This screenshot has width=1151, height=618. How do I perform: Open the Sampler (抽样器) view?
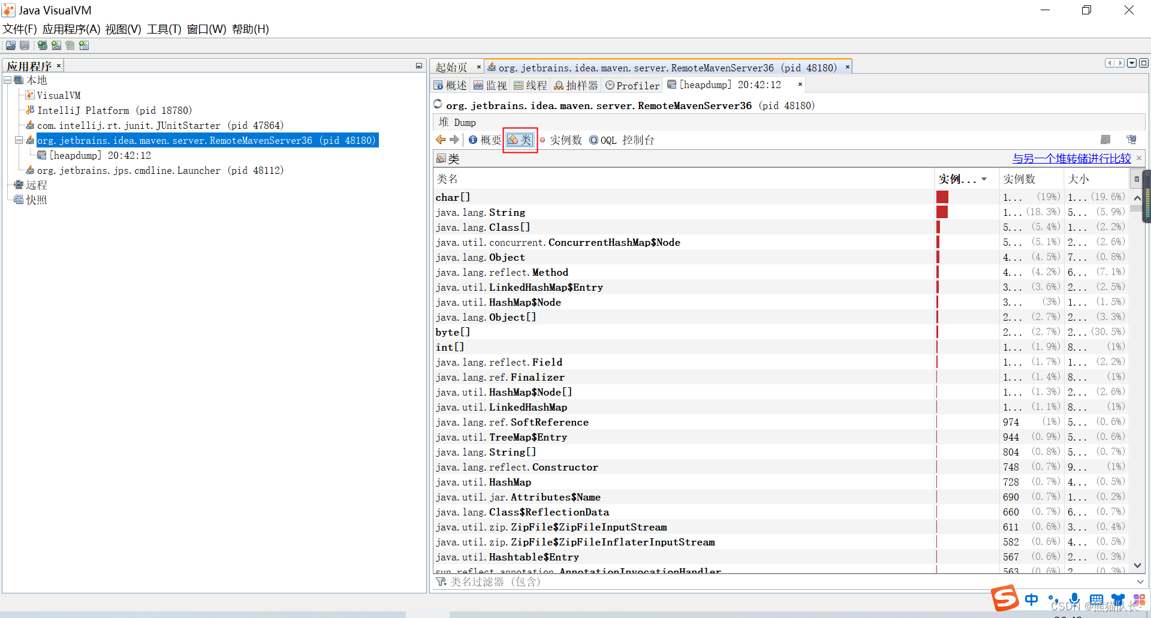coord(575,86)
